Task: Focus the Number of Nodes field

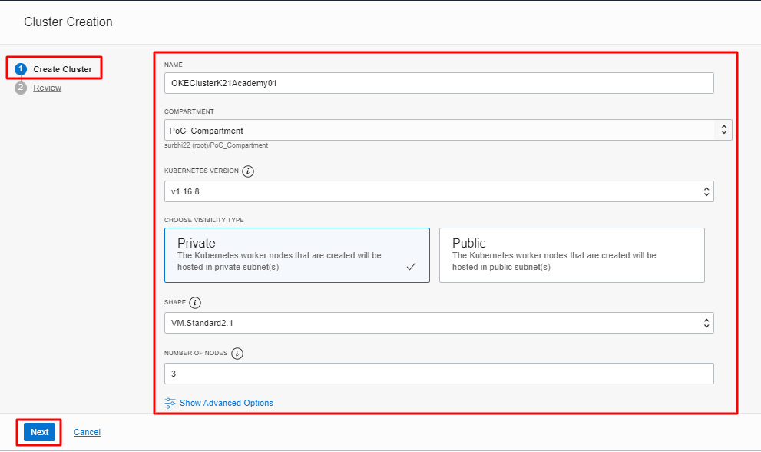Action: [438, 374]
